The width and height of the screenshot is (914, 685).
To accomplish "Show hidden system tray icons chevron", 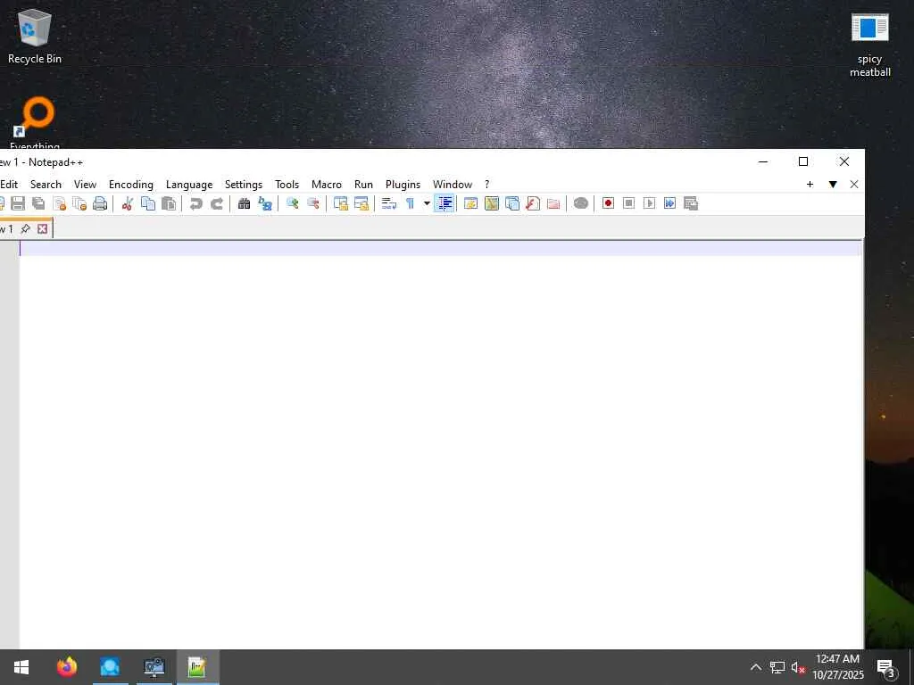I will [755, 667].
